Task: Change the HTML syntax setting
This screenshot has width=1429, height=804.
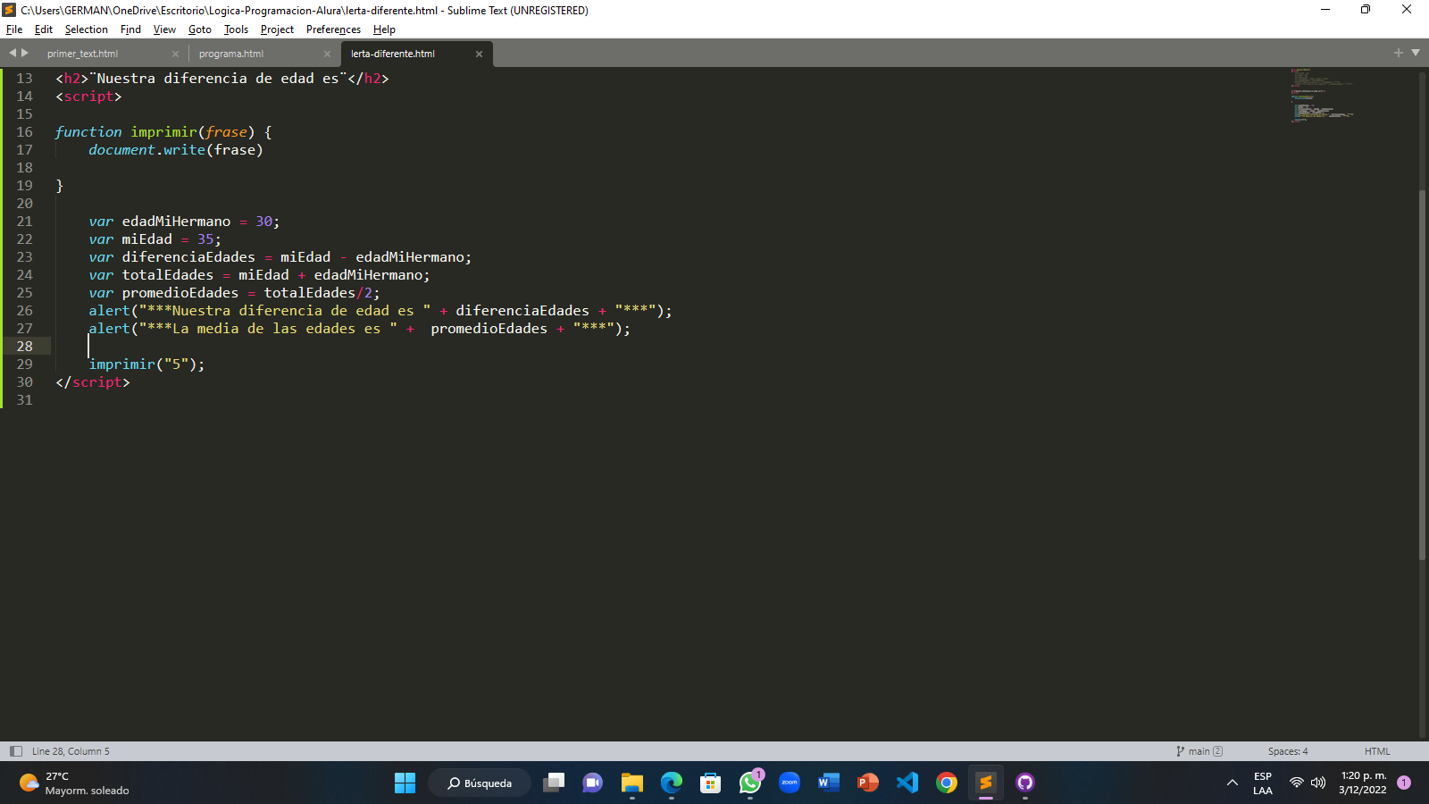Action: [x=1377, y=751]
